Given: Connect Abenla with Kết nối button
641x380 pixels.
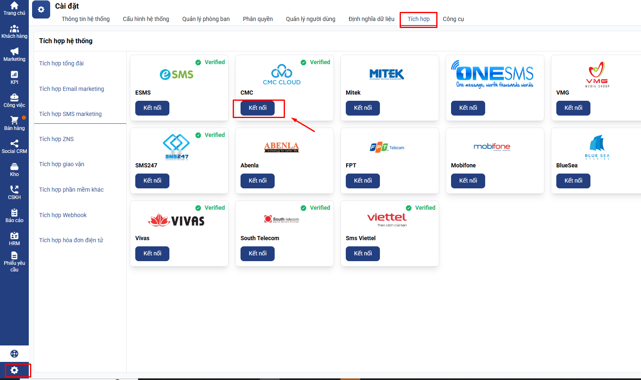Looking at the screenshot, I should [x=257, y=181].
